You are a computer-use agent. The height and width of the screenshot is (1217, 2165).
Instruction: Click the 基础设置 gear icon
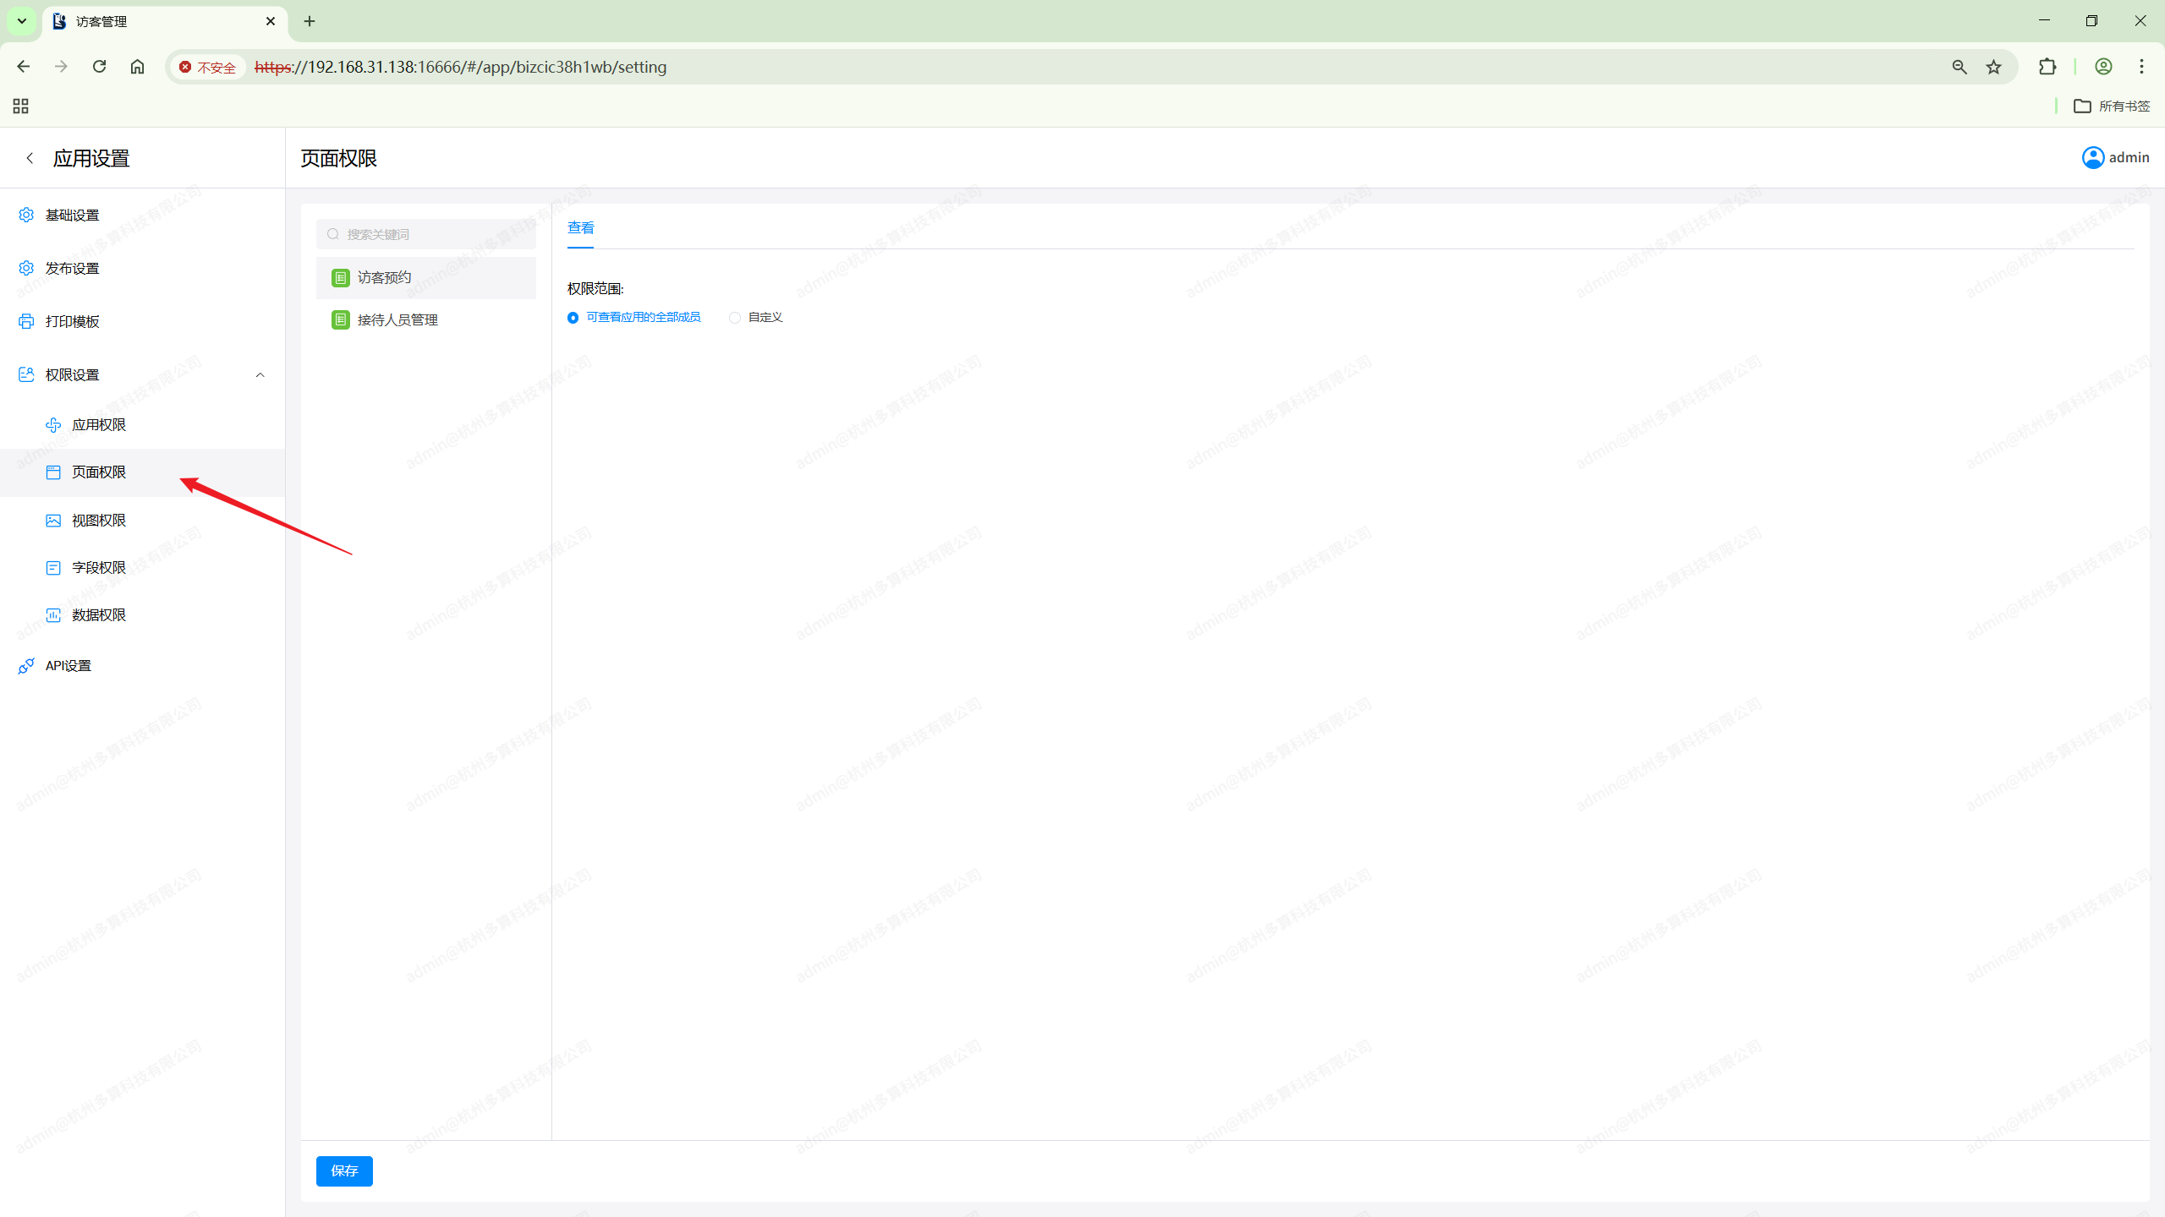(x=26, y=215)
